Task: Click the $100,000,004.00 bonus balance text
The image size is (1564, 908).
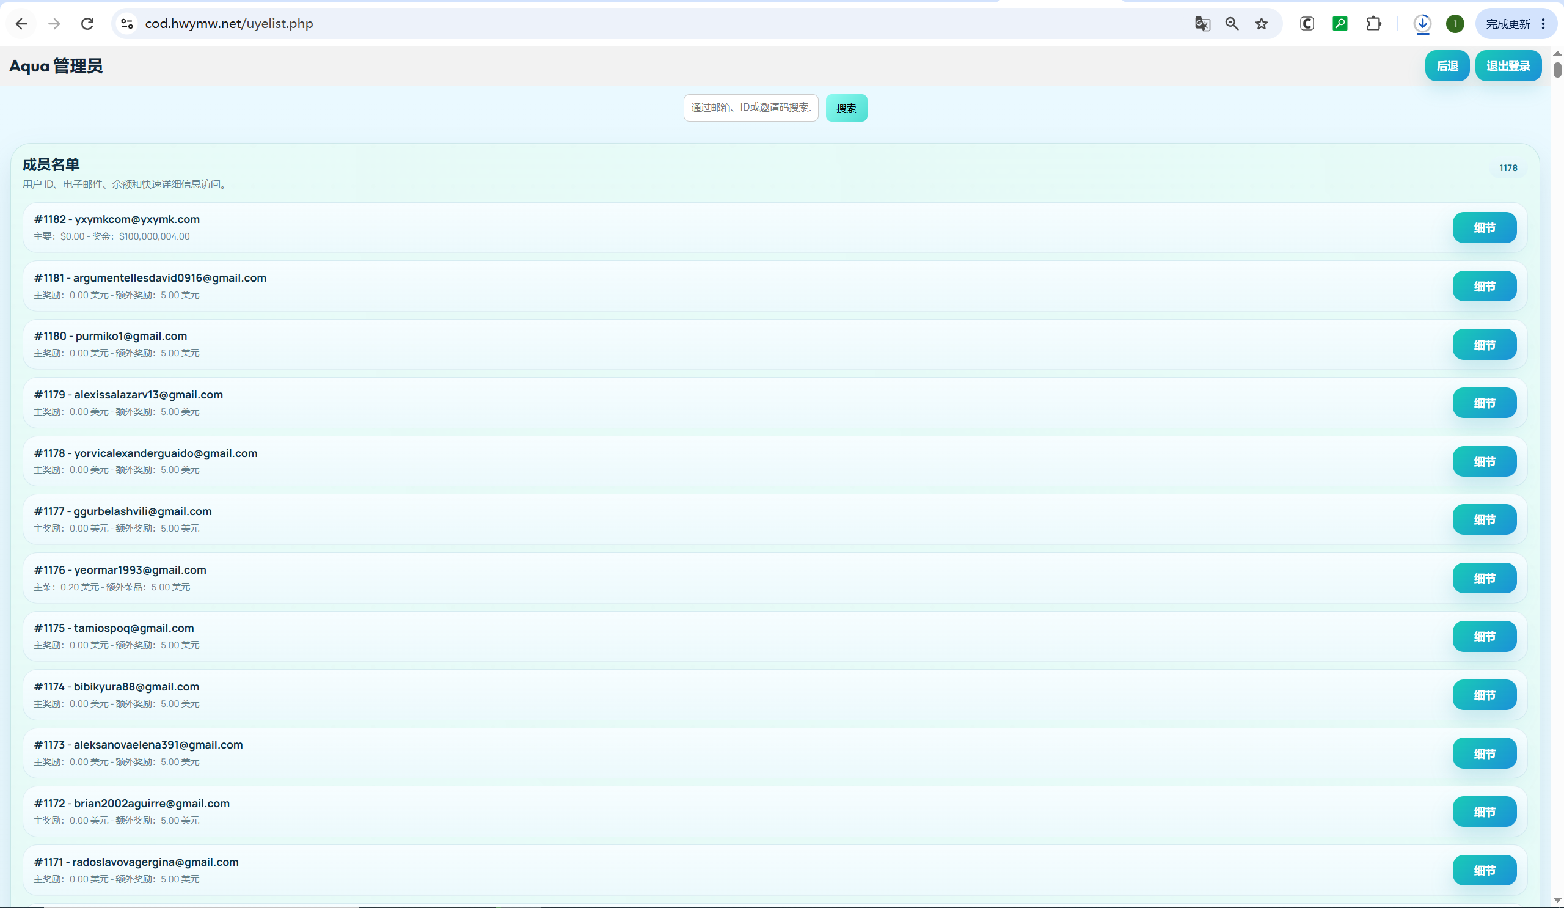Action: pos(155,236)
